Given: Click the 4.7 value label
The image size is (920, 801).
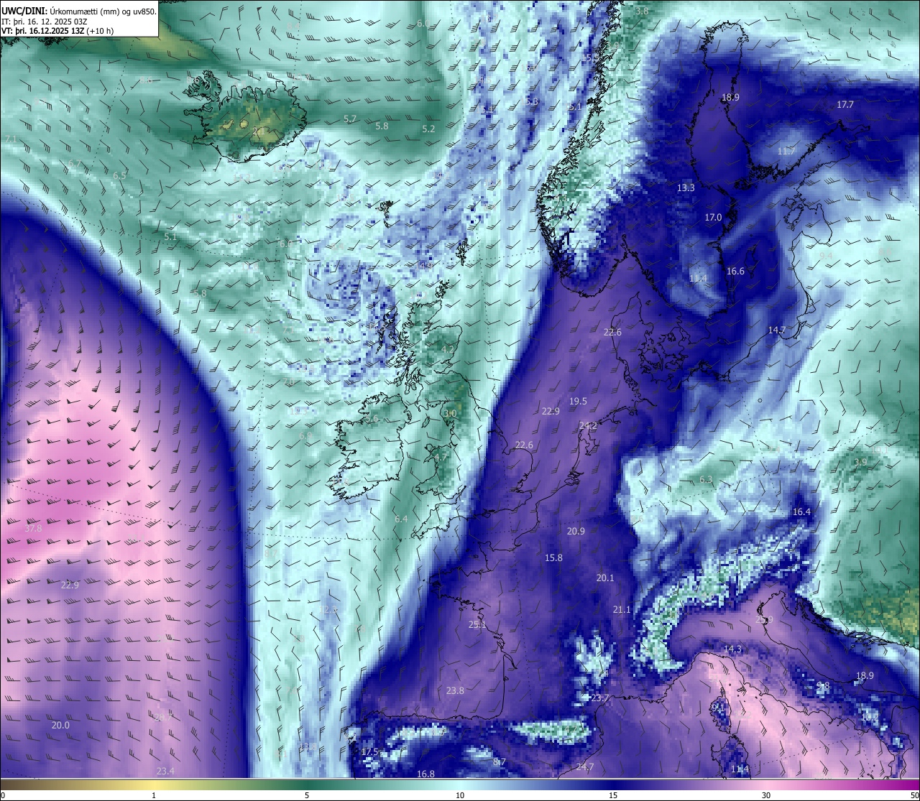Looking at the screenshot, I should click(441, 456).
